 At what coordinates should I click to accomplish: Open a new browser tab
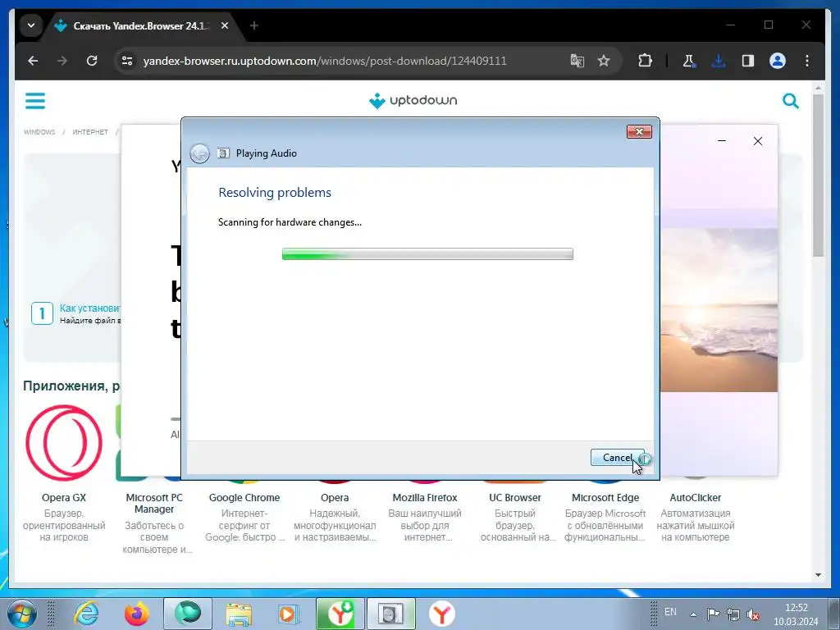(254, 25)
